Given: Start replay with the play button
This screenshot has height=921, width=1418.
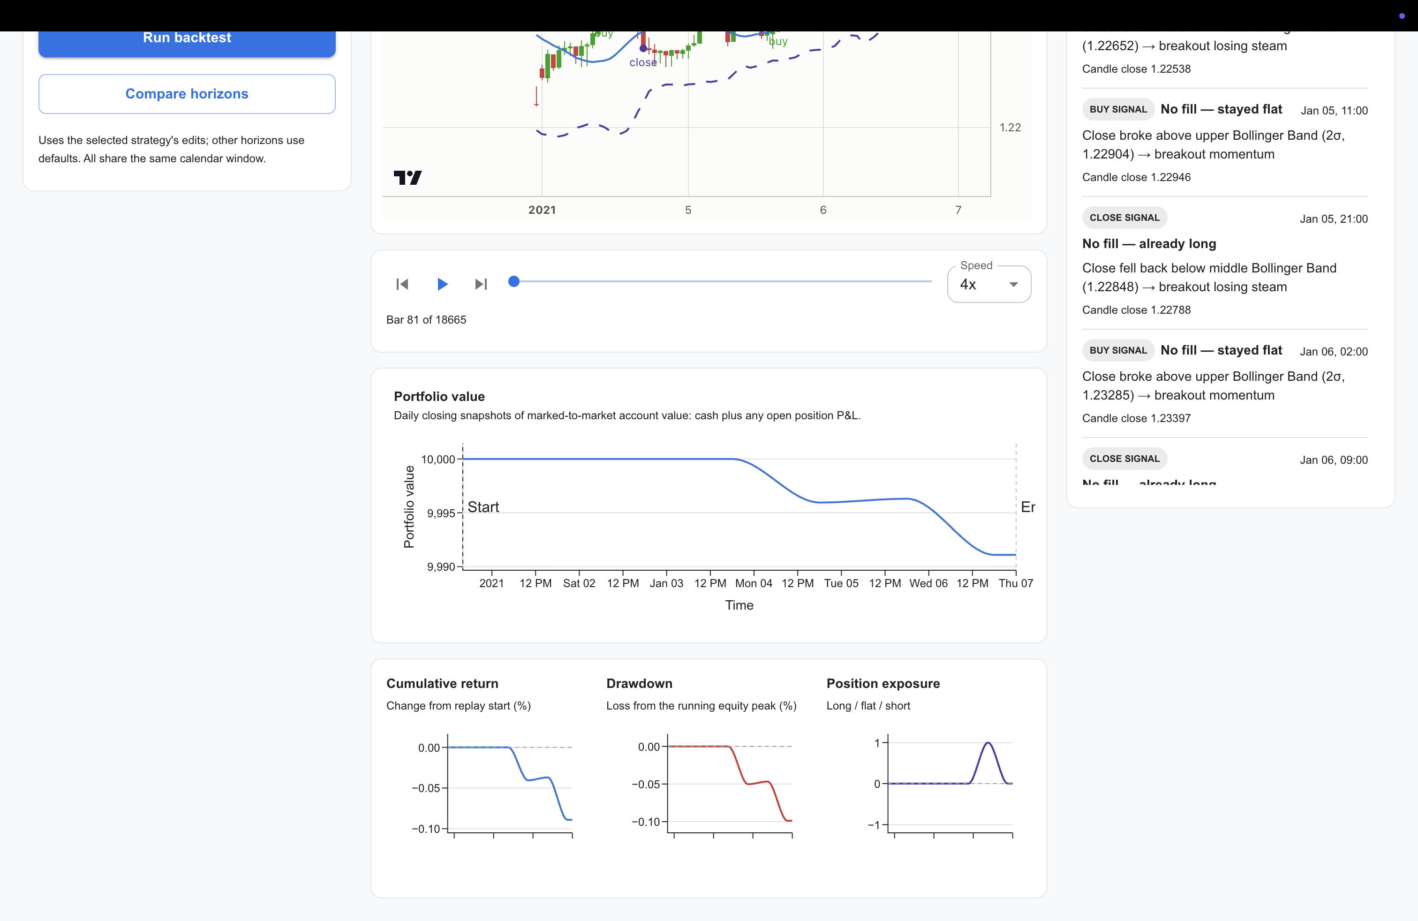Looking at the screenshot, I should pos(442,284).
